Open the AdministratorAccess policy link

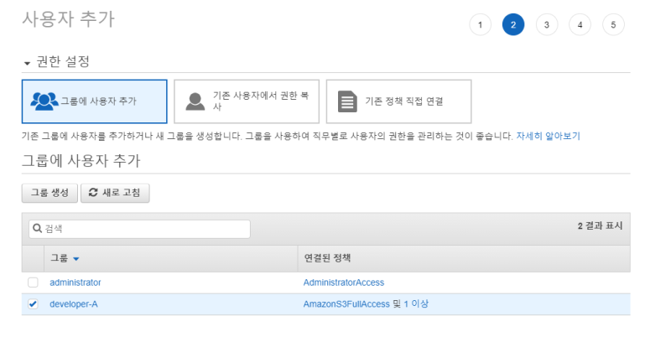(x=344, y=282)
